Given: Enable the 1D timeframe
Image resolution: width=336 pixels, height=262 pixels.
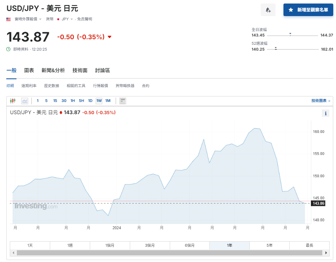Looking at the screenshot, I should 89,101.
